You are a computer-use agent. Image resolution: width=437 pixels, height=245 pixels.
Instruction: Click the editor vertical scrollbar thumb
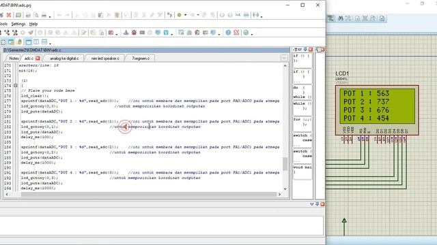pyautogui.click(x=285, y=163)
